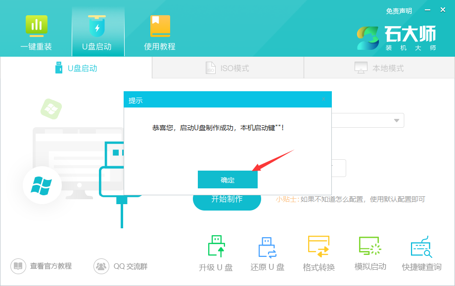
Task: Select the 一键重装 icon
Action: tap(36, 31)
